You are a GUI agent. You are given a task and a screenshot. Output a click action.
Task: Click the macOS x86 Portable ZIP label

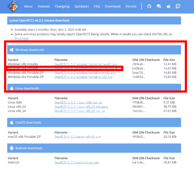(x=24, y=137)
